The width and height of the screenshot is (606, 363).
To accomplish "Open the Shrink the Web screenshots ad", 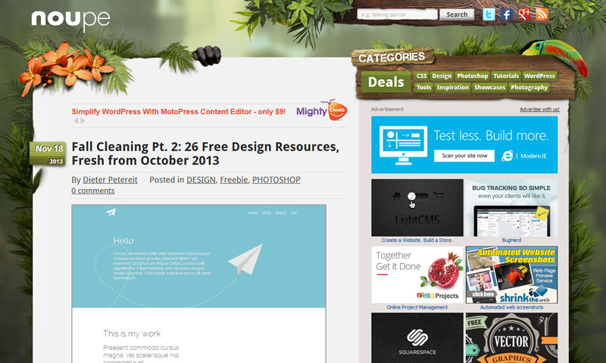I will 511,275.
